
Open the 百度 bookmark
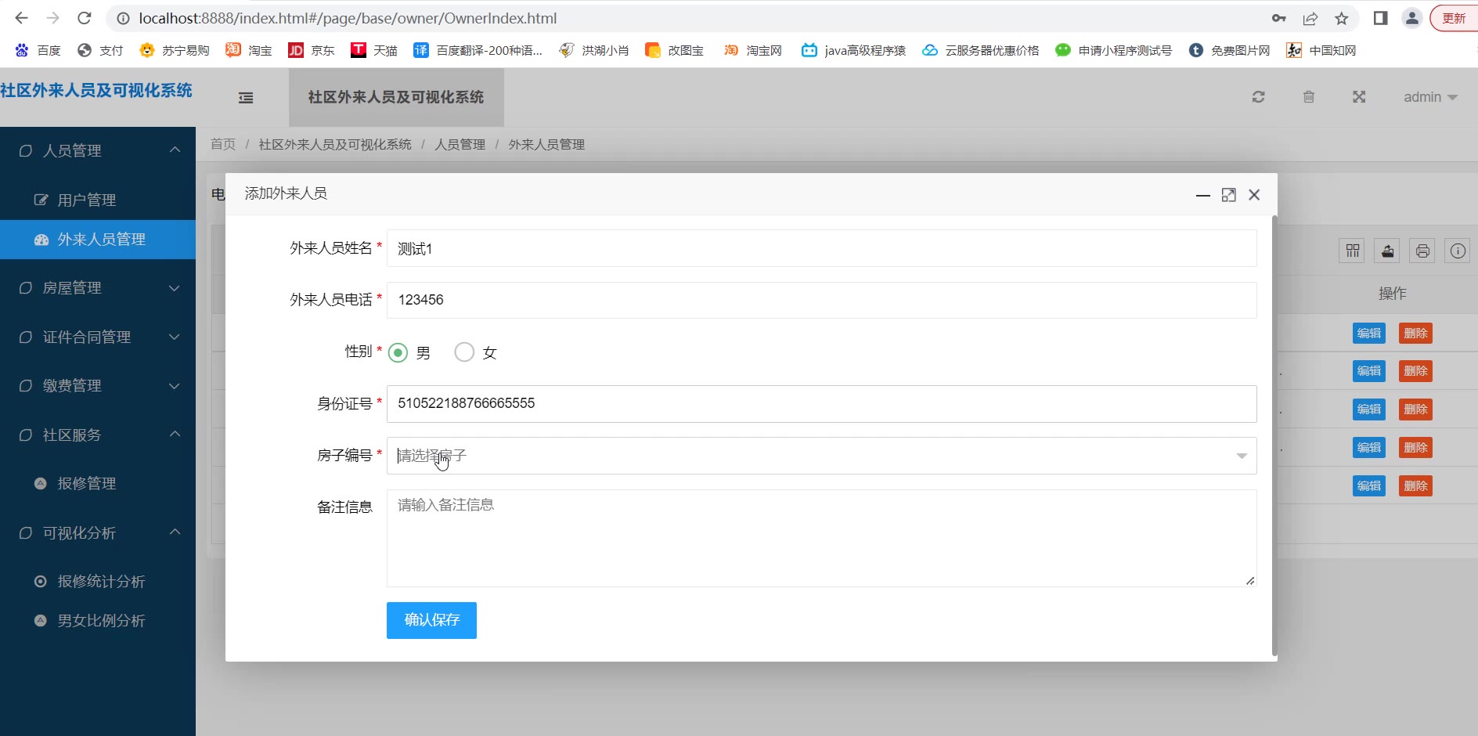click(x=38, y=50)
